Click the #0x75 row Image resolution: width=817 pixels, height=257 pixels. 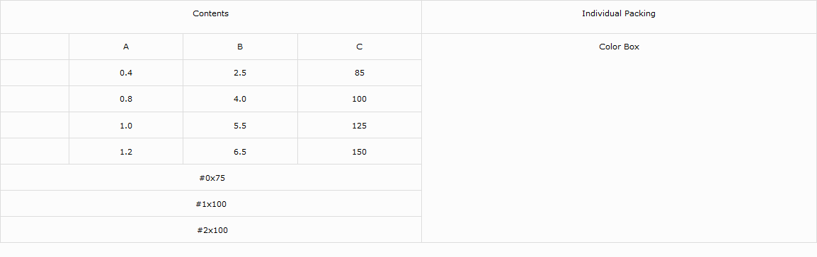(210, 177)
